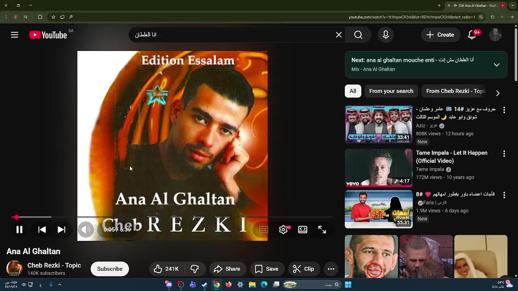This screenshot has width=518, height=291.
Task: Open site info icon in address bar
Action: click(x=481, y=17)
